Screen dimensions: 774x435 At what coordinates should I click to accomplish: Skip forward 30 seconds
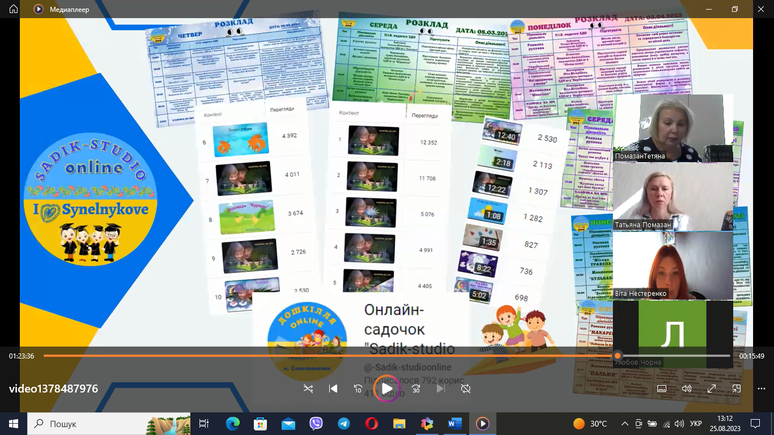click(x=416, y=389)
